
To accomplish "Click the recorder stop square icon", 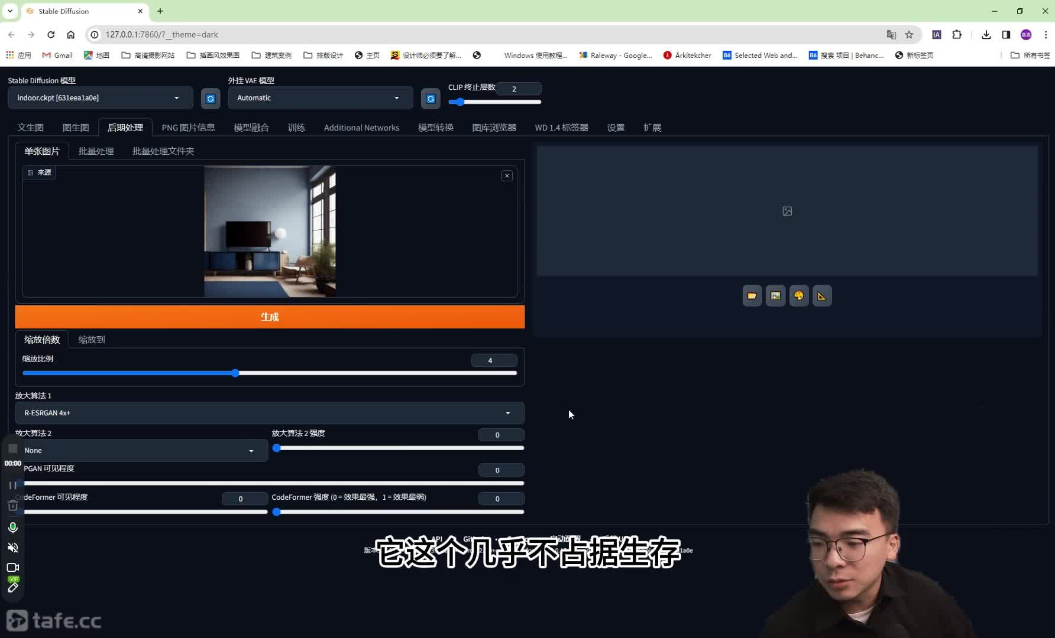I will click(x=12, y=449).
